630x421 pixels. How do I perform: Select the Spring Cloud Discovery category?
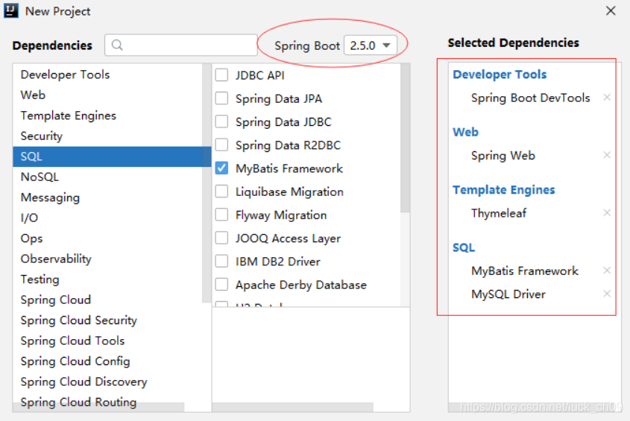(112, 382)
